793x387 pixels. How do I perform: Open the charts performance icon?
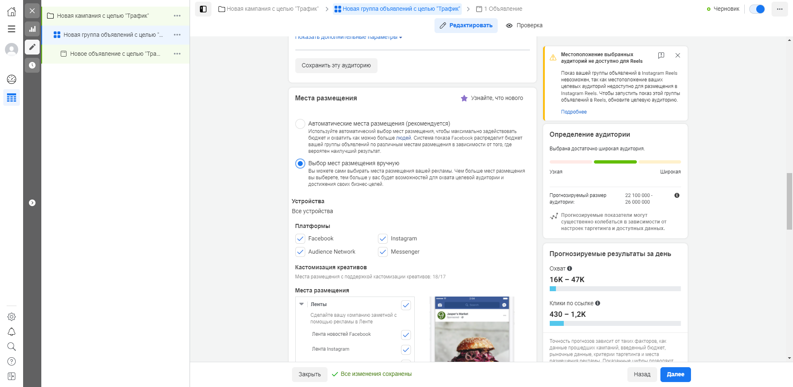[32, 29]
